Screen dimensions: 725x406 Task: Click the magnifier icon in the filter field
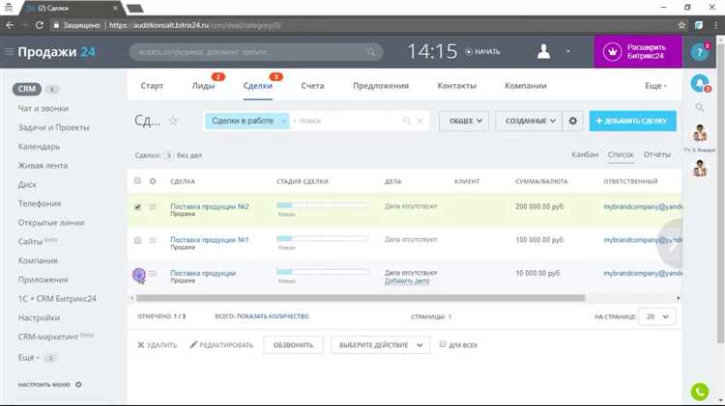click(x=407, y=121)
